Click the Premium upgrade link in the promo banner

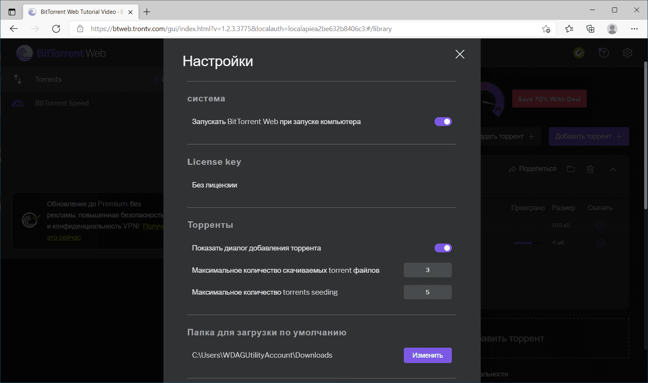[x=64, y=237]
